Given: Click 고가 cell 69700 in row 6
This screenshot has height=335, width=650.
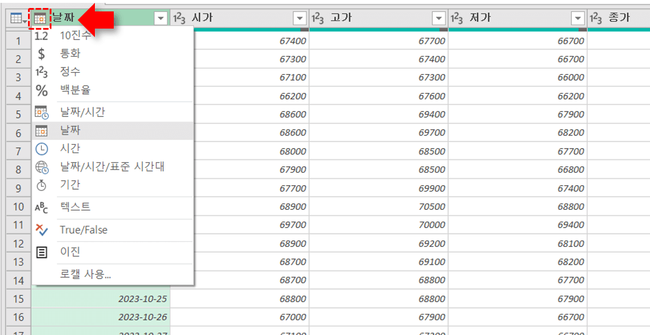Looking at the screenshot, I should tap(378, 133).
